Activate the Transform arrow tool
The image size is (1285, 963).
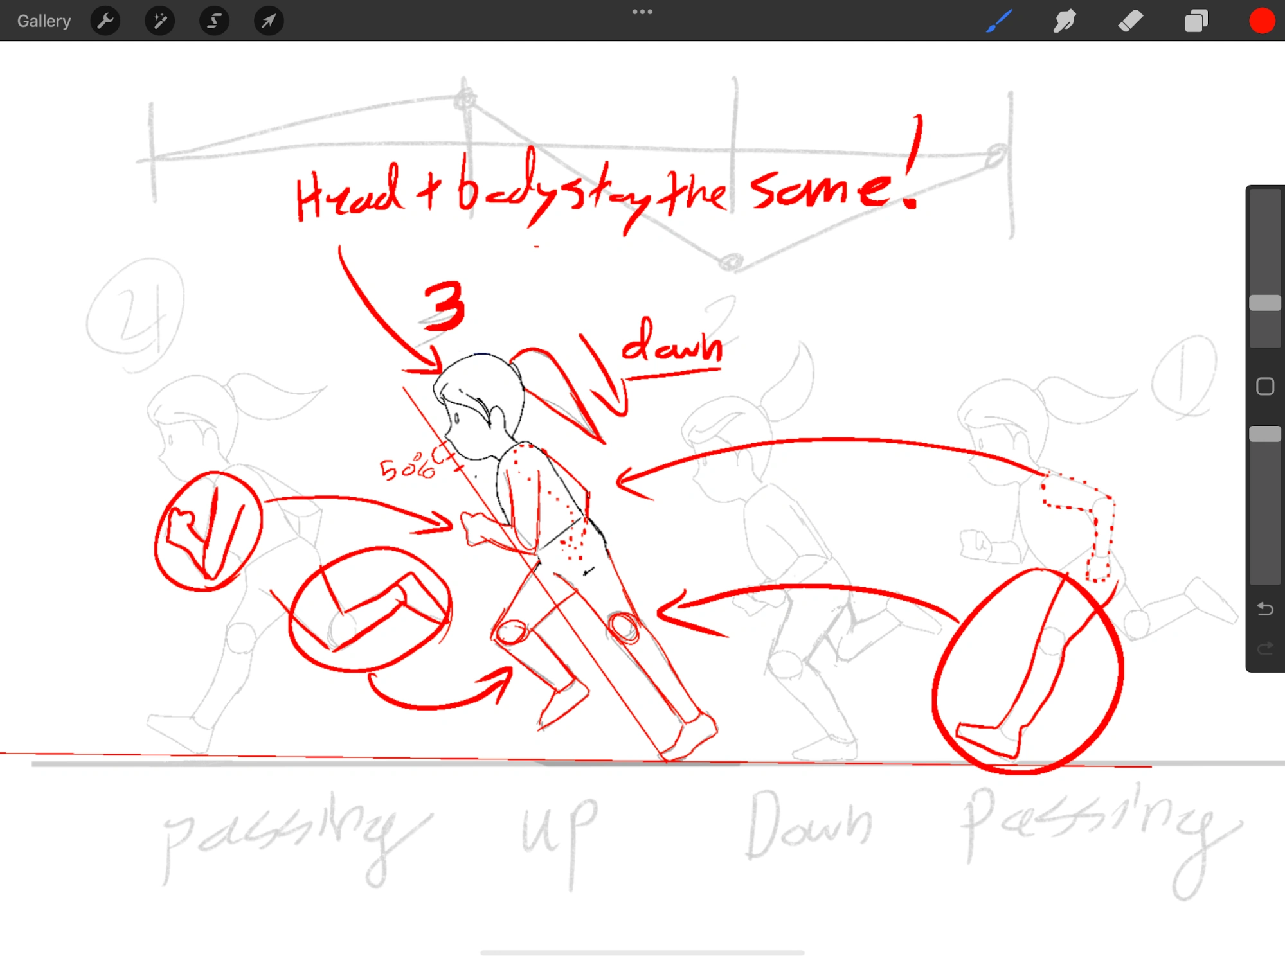(269, 21)
